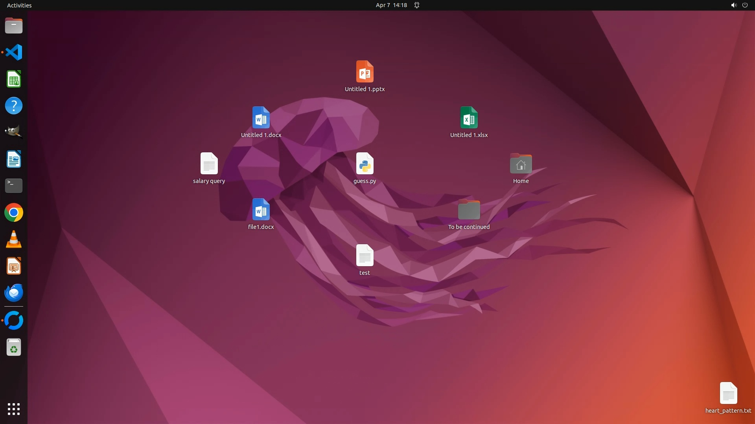
Task: Launch LibreOffice Calc from the dock
Action: coord(14,79)
